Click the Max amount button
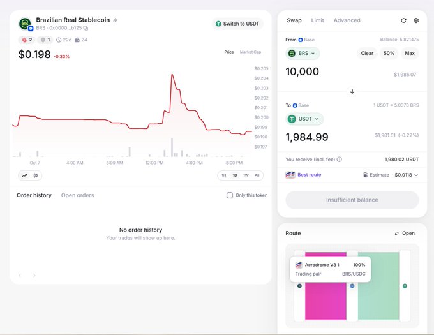Screen dimensions: 434x335 click(x=410, y=54)
